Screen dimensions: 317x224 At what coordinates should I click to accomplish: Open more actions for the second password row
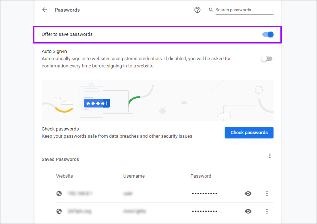click(x=267, y=211)
